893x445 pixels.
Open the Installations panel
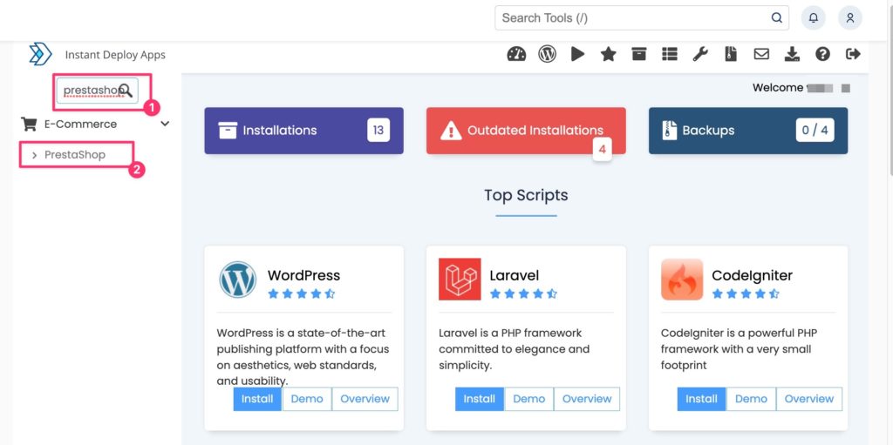pyautogui.click(x=303, y=131)
